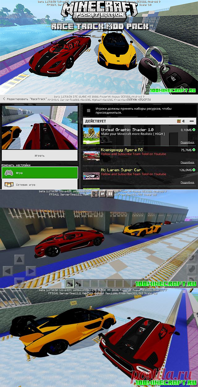Image resolution: width=198 pixels, height=387 pixels.
Task: Open the emote button in the game HUD
Action: (x=94, y=194)
